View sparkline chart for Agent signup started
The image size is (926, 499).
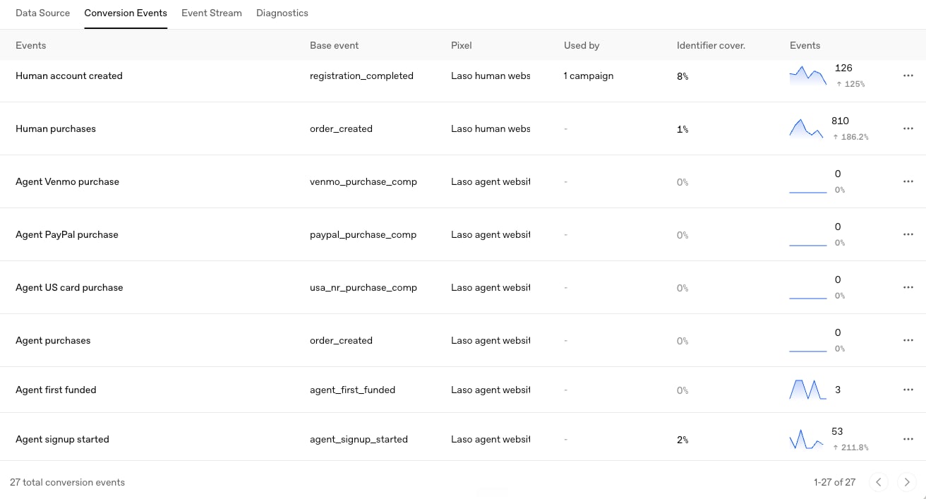click(807, 439)
